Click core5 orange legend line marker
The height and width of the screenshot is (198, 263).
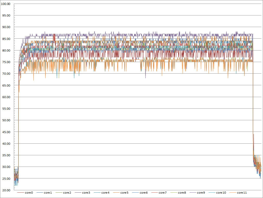coord(116,193)
